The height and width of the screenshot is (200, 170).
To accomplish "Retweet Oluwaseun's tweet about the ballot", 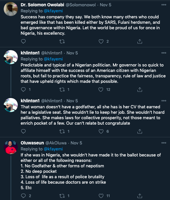I will click(62, 196).
